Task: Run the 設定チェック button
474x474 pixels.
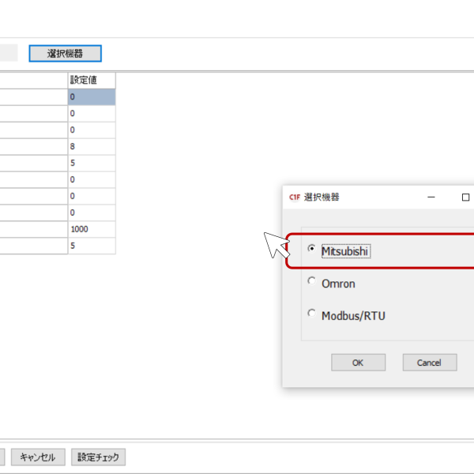Action: point(98,457)
